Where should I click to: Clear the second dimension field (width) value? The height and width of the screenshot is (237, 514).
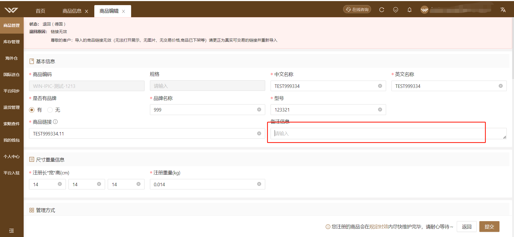[x=99, y=184]
